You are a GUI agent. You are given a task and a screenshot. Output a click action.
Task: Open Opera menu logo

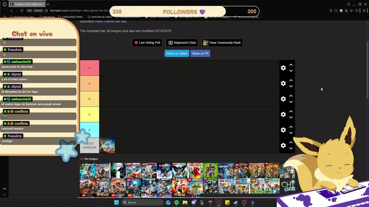5,4
